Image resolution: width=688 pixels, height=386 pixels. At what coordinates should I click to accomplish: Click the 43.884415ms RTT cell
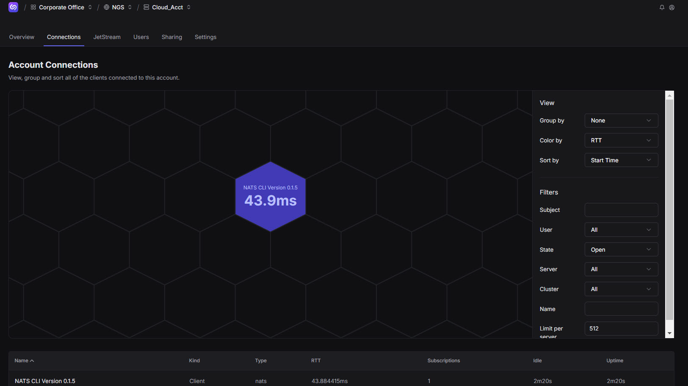tap(329, 381)
